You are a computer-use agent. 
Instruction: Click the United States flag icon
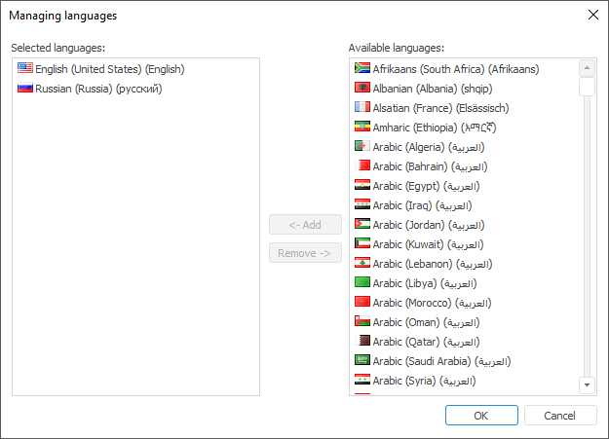[25, 69]
